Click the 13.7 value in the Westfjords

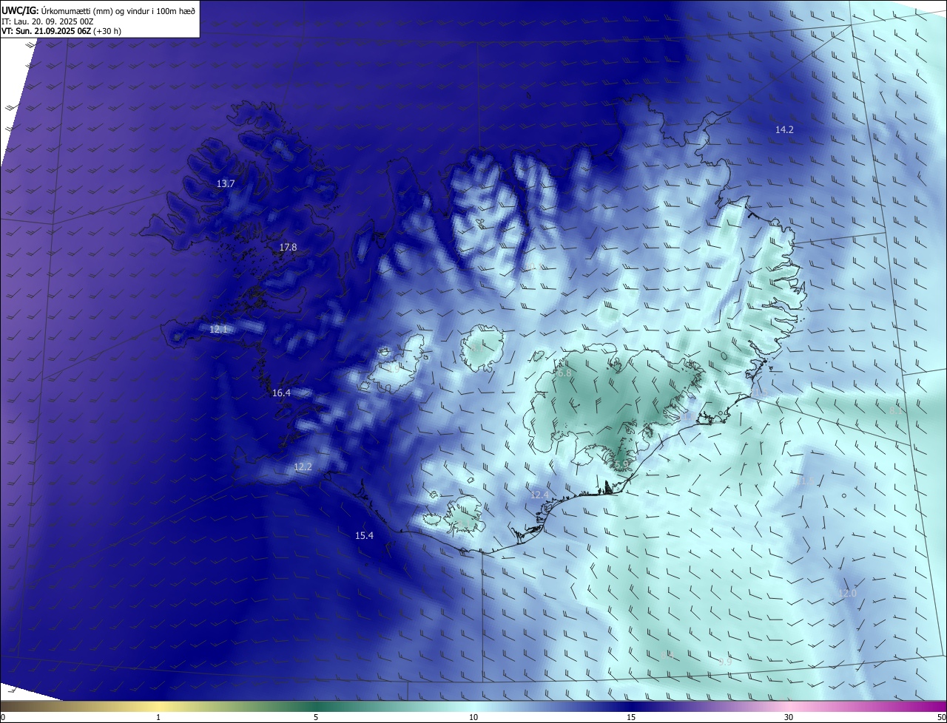[226, 183]
